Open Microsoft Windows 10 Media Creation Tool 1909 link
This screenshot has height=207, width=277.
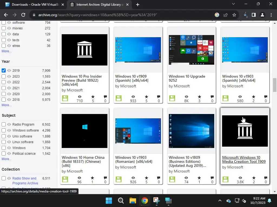coord(244,160)
